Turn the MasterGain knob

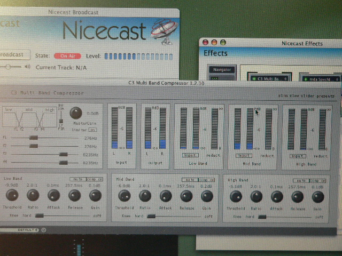click(76, 113)
